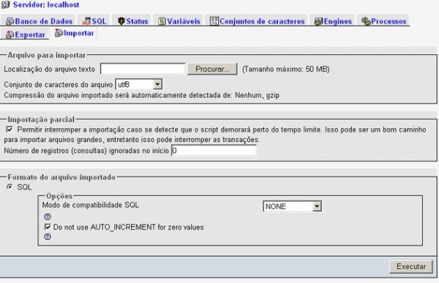The width and height of the screenshot is (439, 283).
Task: Click the Status shield icon
Action: click(121, 21)
